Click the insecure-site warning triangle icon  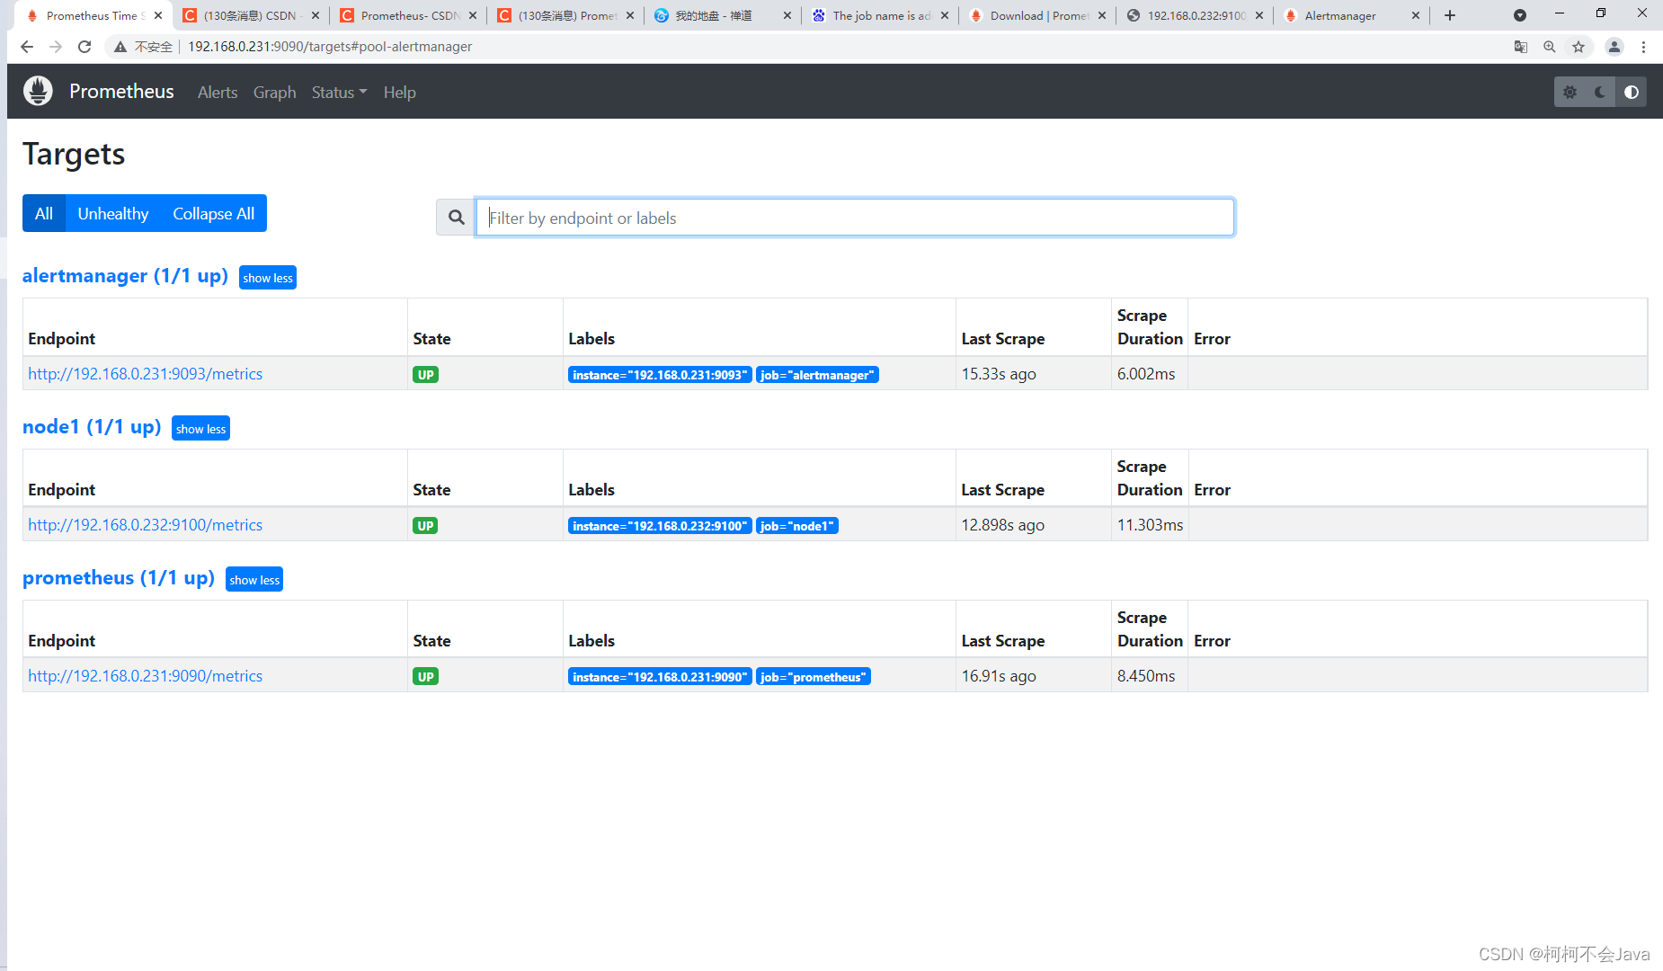pyautogui.click(x=120, y=47)
